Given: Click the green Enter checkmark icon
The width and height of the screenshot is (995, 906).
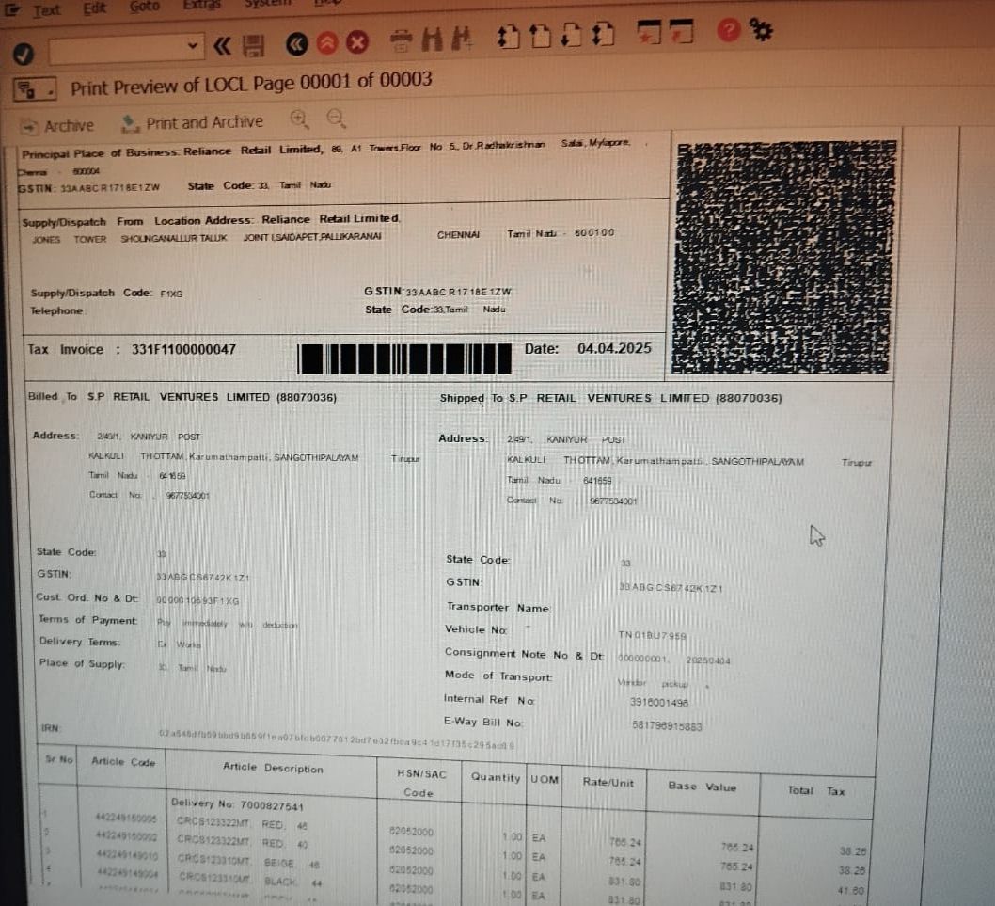Looking at the screenshot, I should tap(24, 53).
